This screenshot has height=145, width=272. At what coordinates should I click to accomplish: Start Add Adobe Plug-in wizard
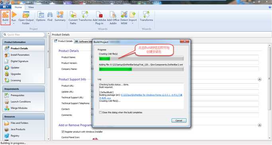[99, 15]
